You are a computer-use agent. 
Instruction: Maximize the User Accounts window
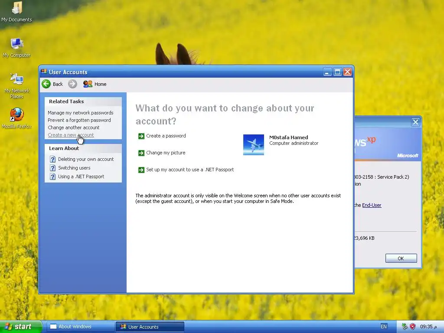point(337,72)
